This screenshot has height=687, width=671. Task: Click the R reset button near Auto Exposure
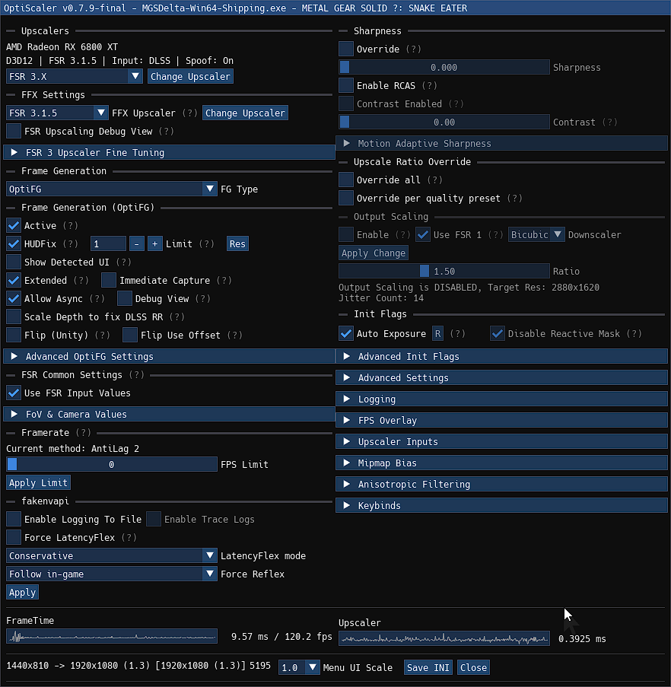click(437, 333)
